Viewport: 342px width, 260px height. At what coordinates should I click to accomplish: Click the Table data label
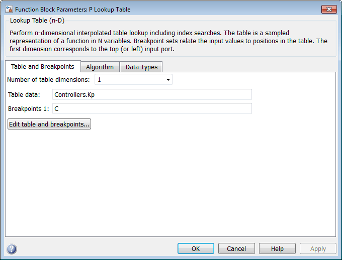click(x=24, y=94)
